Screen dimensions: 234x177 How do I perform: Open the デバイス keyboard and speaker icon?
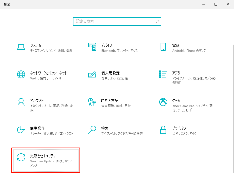point(92,47)
